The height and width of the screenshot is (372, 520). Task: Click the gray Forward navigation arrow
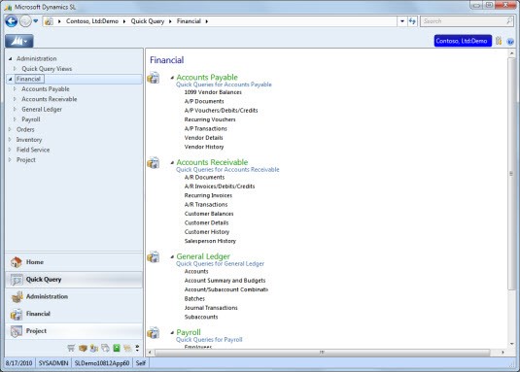pyautogui.click(x=25, y=21)
